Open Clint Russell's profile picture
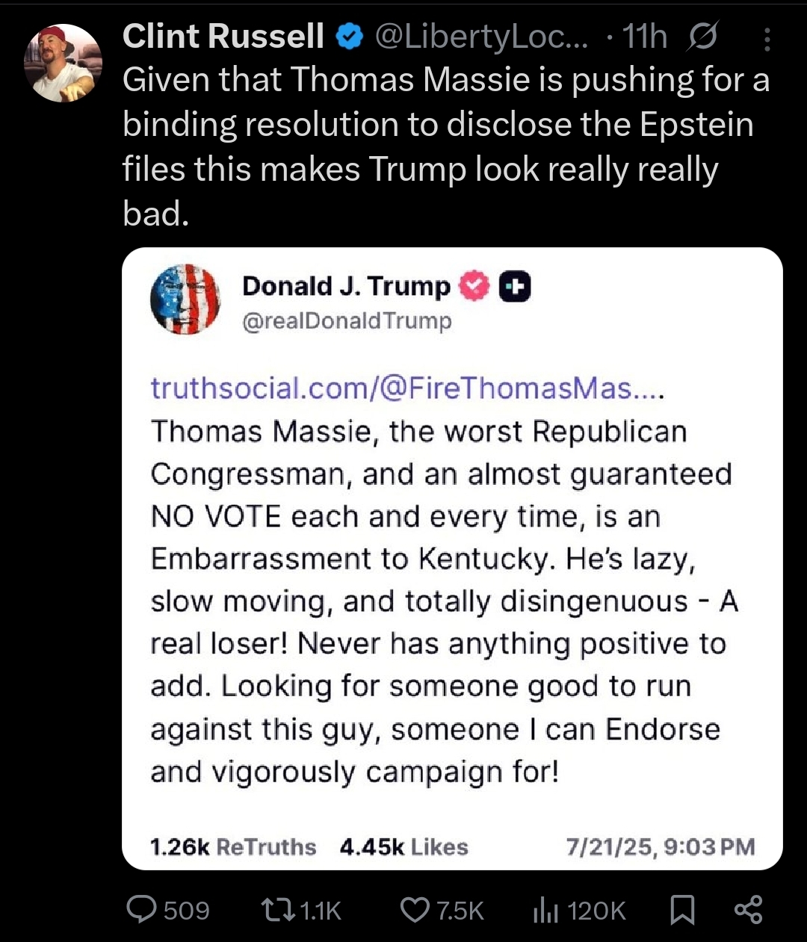Image resolution: width=807 pixels, height=942 pixels. (64, 63)
